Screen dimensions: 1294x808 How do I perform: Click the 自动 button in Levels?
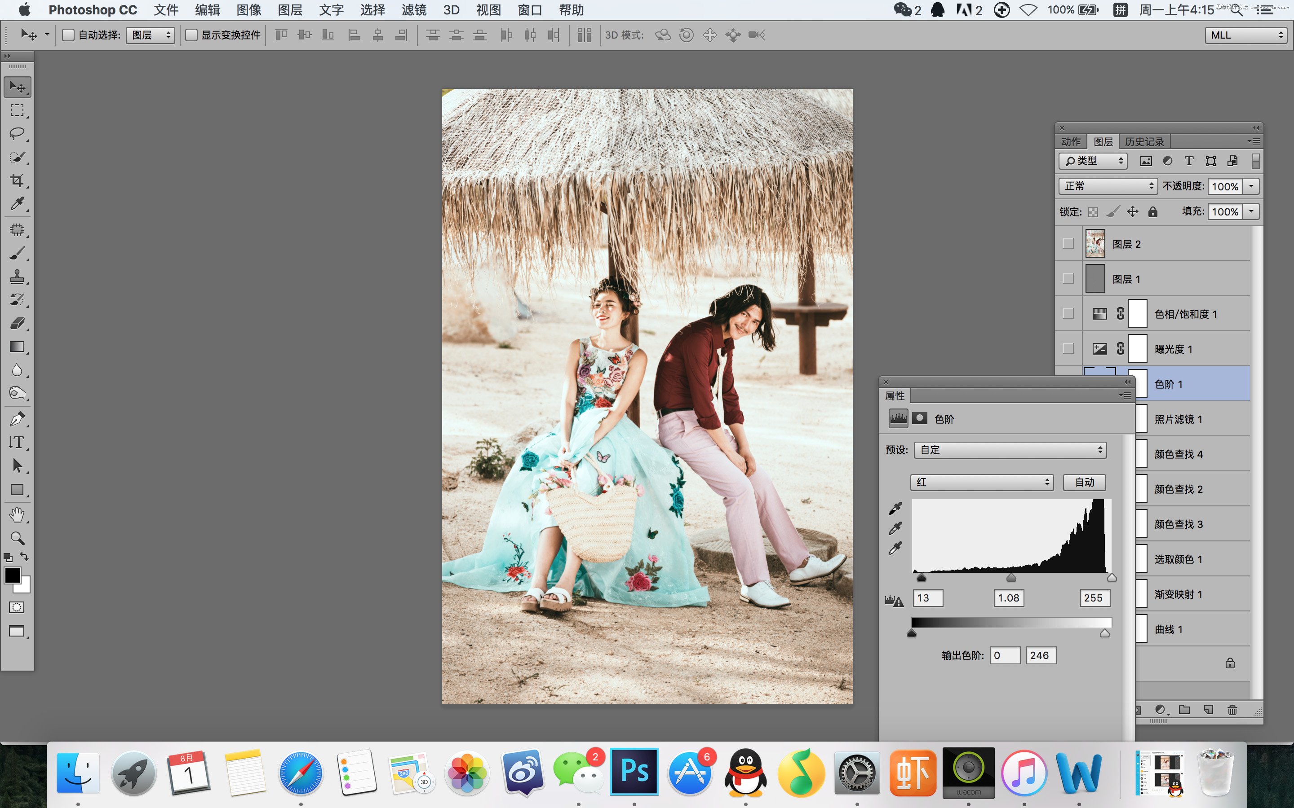[1084, 482]
